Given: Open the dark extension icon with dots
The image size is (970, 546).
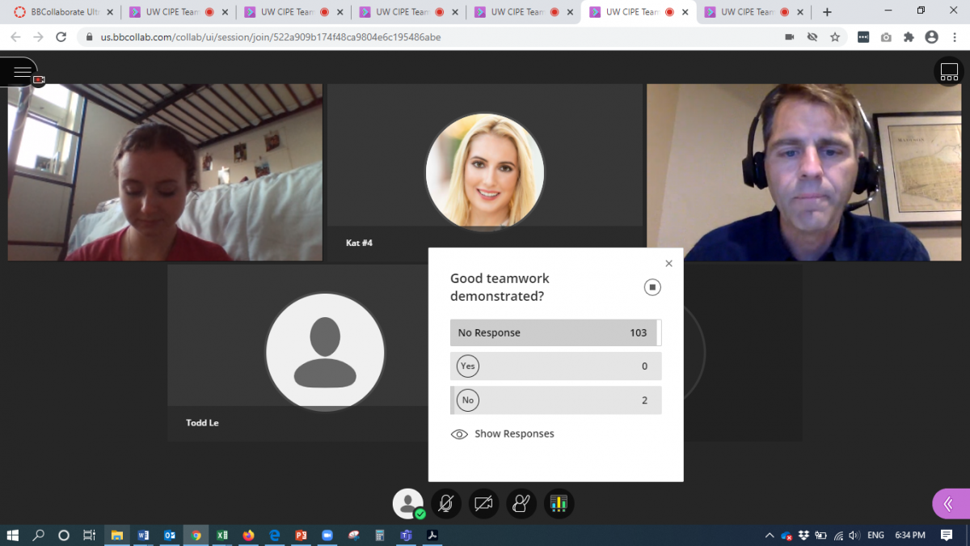Looking at the screenshot, I should point(863,37).
